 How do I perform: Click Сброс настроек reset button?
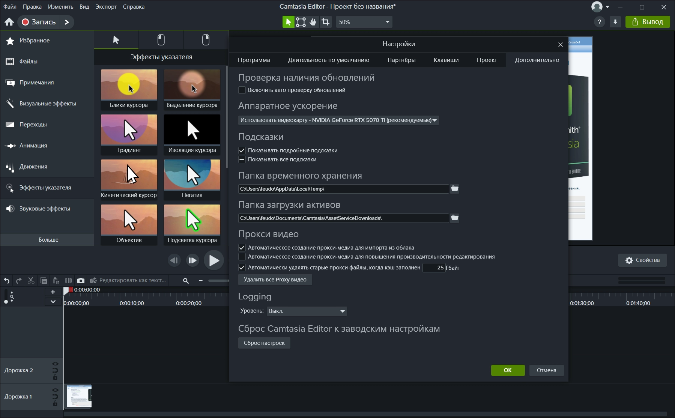tap(264, 343)
